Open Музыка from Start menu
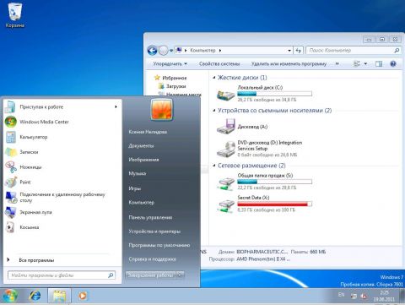The height and width of the screenshot is (305, 405). [137, 173]
